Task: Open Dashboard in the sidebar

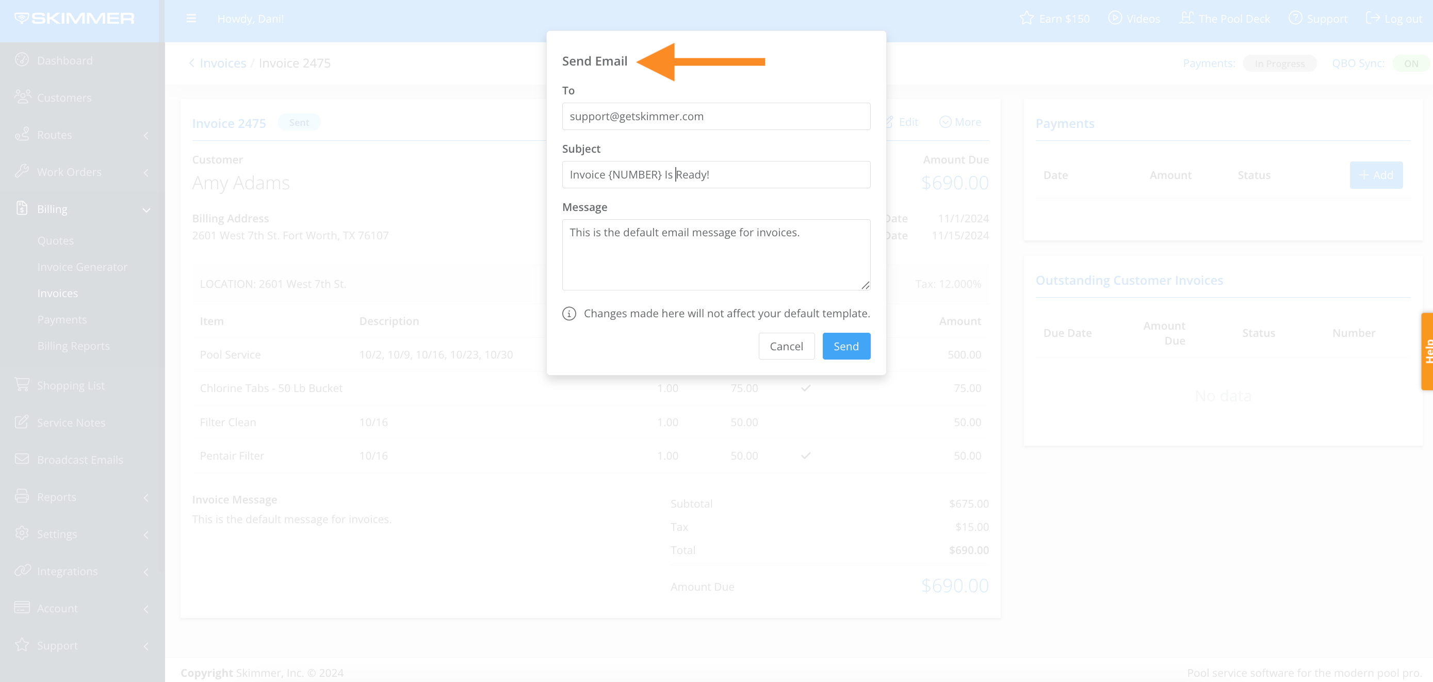Action: pos(65,60)
